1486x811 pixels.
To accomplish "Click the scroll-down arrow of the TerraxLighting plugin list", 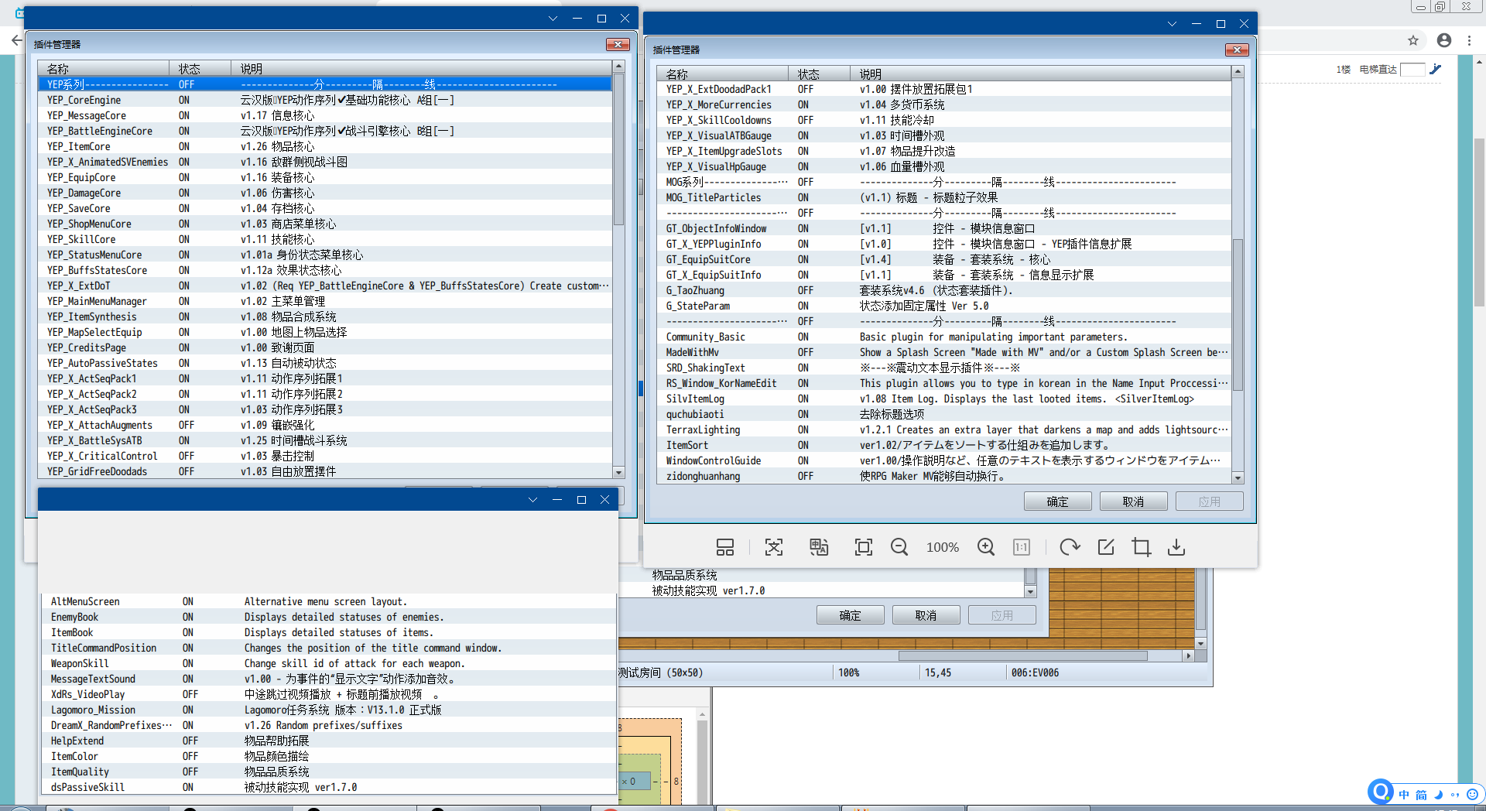I will (x=1238, y=478).
